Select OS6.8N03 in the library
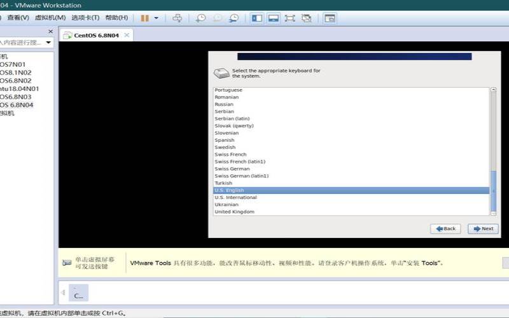509x318 pixels. [15, 97]
